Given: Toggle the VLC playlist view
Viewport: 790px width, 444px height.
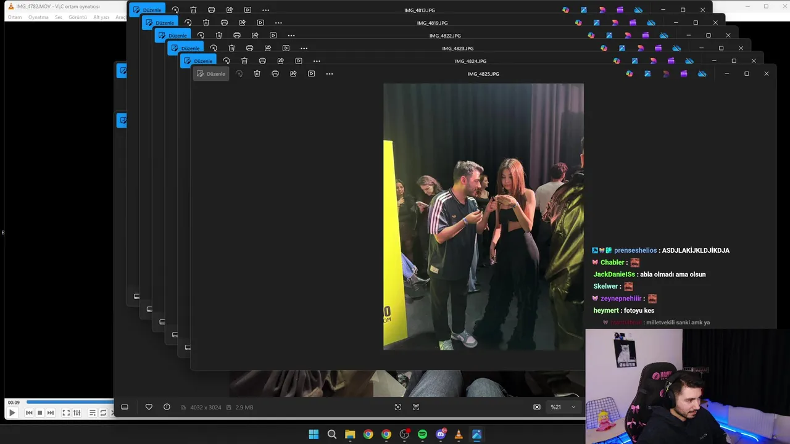Looking at the screenshot, I should [x=93, y=413].
